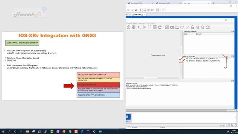Open VMware console view toolbar icon
This screenshot has width=238, height=134.
[158, 10]
